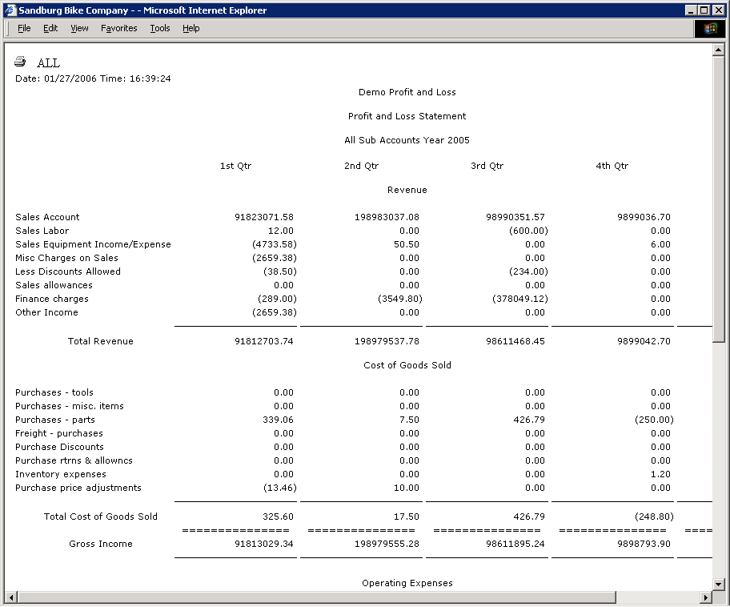This screenshot has height=607, width=730.
Task: Click the Internet Explorer page icon in title bar
Action: coord(10,10)
